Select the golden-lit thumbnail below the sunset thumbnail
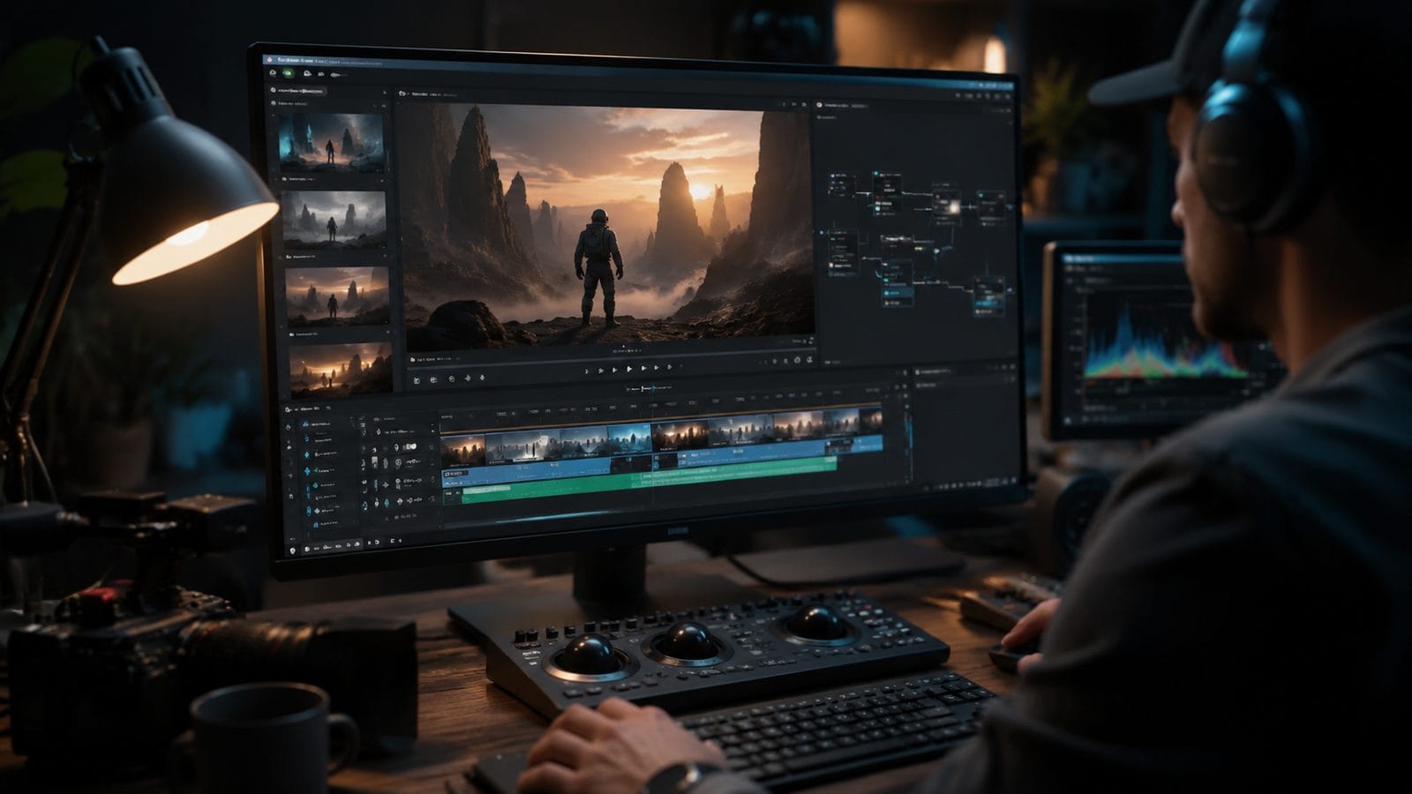The width and height of the screenshot is (1412, 794). coord(341,369)
